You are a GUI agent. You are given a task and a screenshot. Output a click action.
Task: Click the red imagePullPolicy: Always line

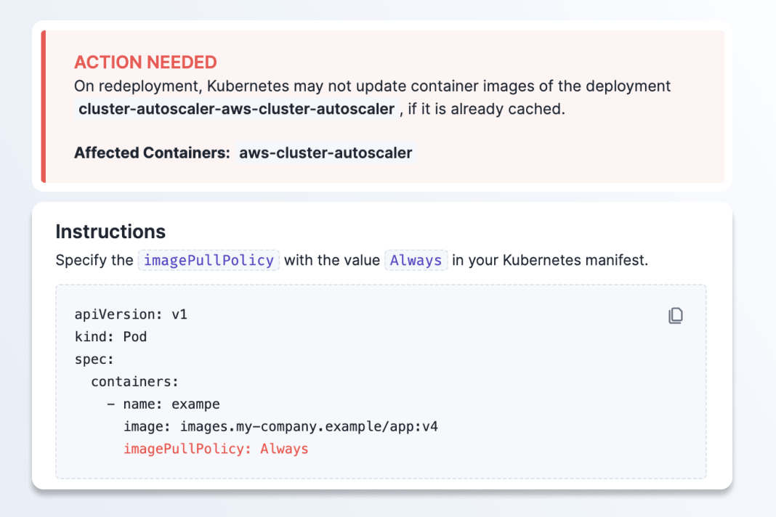point(216,449)
